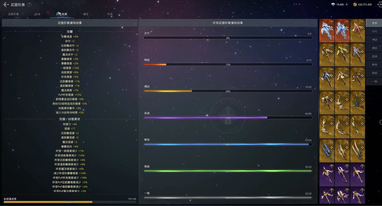Viewport: 382px width, 206px height.
Task: Click the diamond currency icon
Action: pos(333,5)
